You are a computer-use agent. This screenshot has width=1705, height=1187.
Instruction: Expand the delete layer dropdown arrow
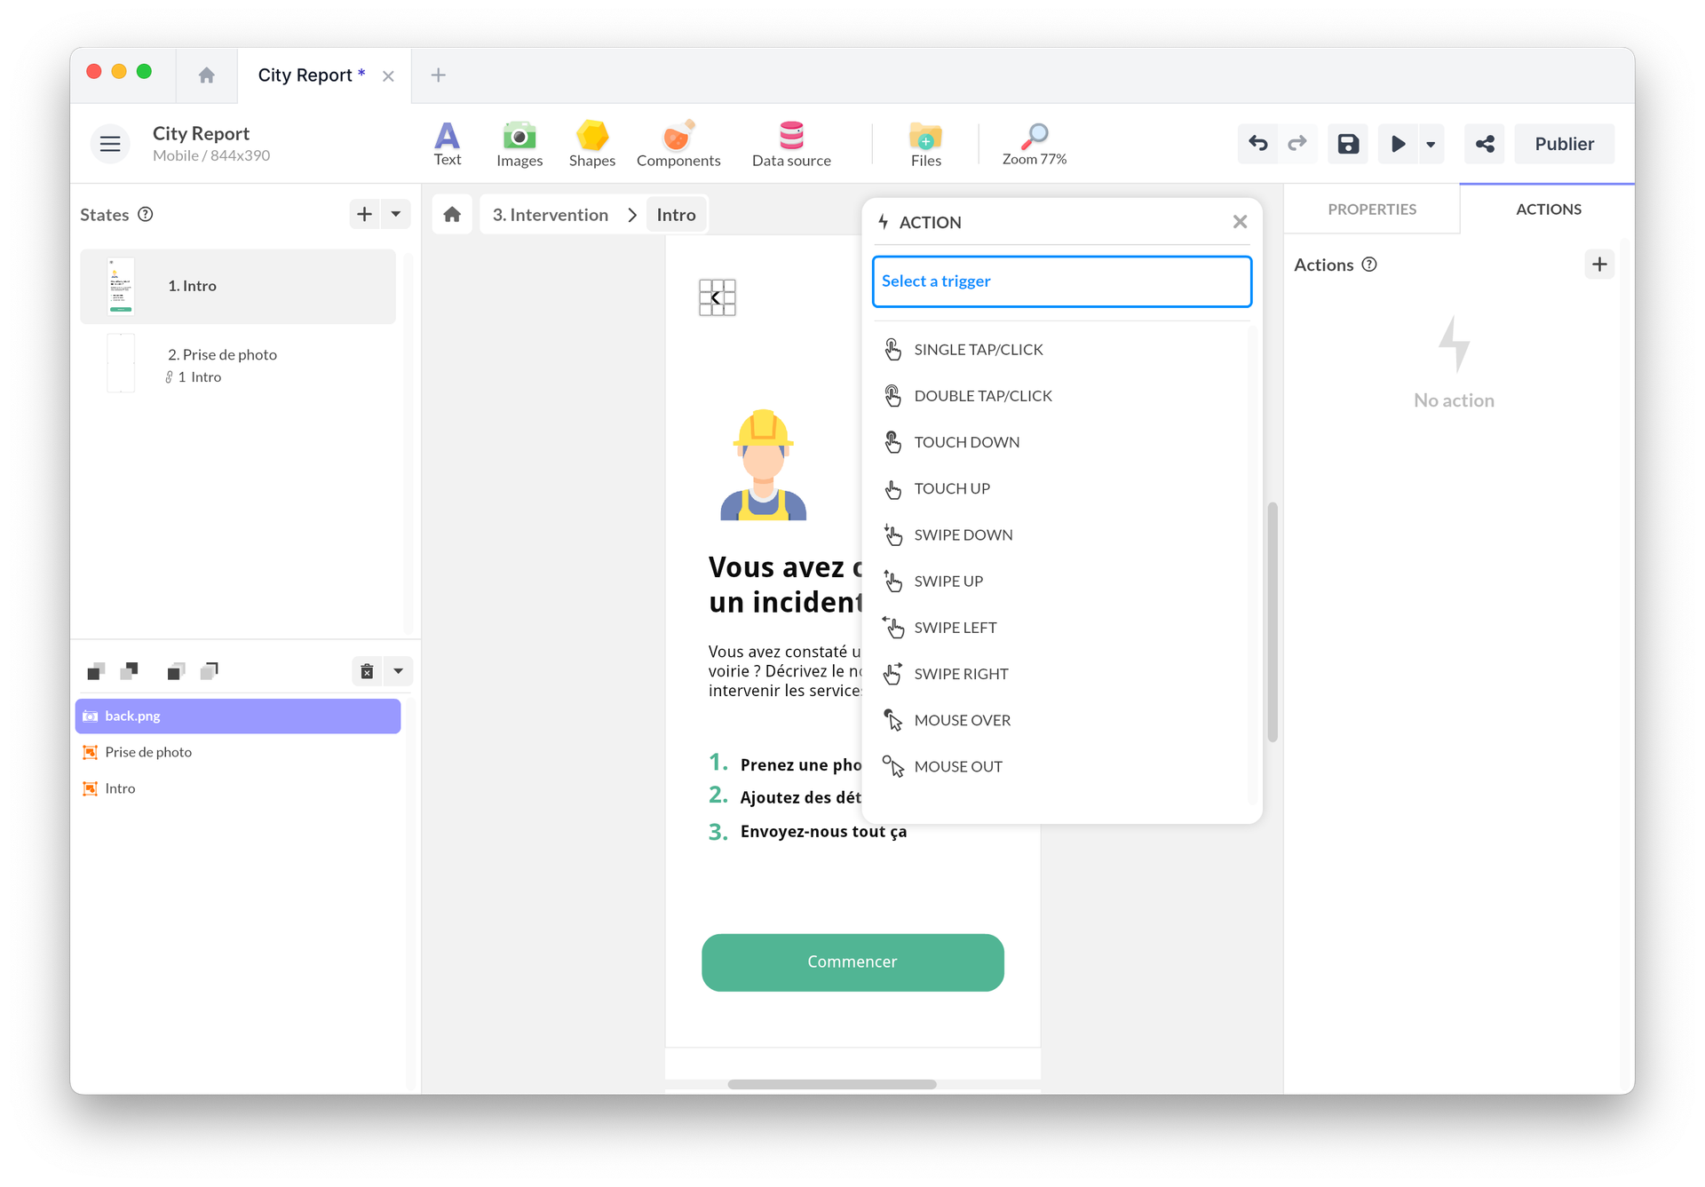pos(399,671)
